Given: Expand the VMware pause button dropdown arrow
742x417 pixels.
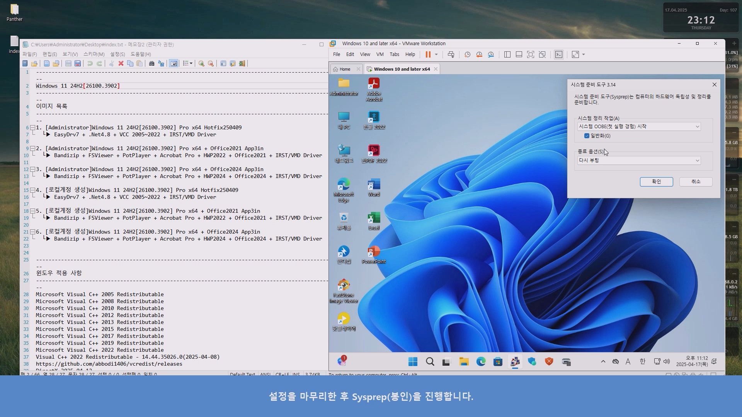Looking at the screenshot, I should (436, 54).
